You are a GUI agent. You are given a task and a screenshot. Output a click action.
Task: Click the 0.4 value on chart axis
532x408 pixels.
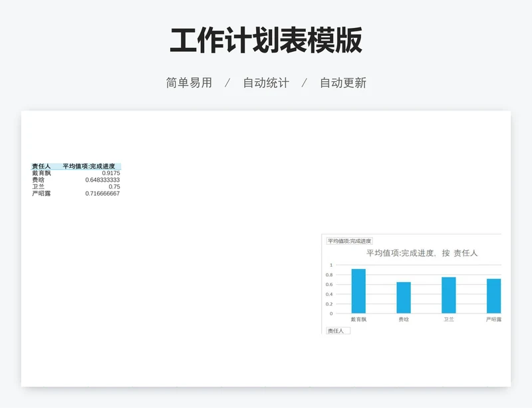[x=329, y=294]
